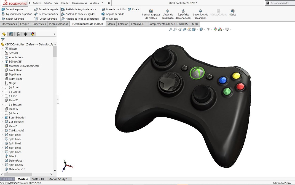Click the Display Style icon
The width and height of the screenshot is (295, 185).
[x=201, y=29]
